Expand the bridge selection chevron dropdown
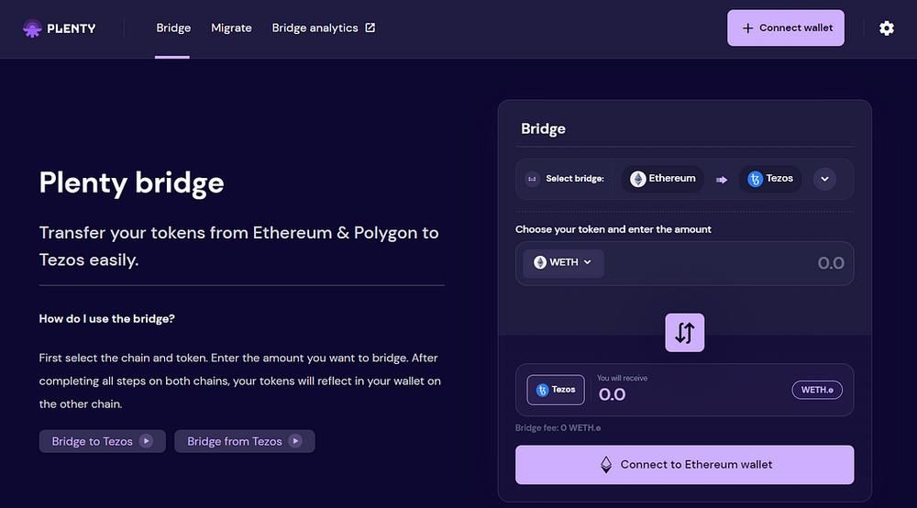This screenshot has width=917, height=508. pos(824,179)
